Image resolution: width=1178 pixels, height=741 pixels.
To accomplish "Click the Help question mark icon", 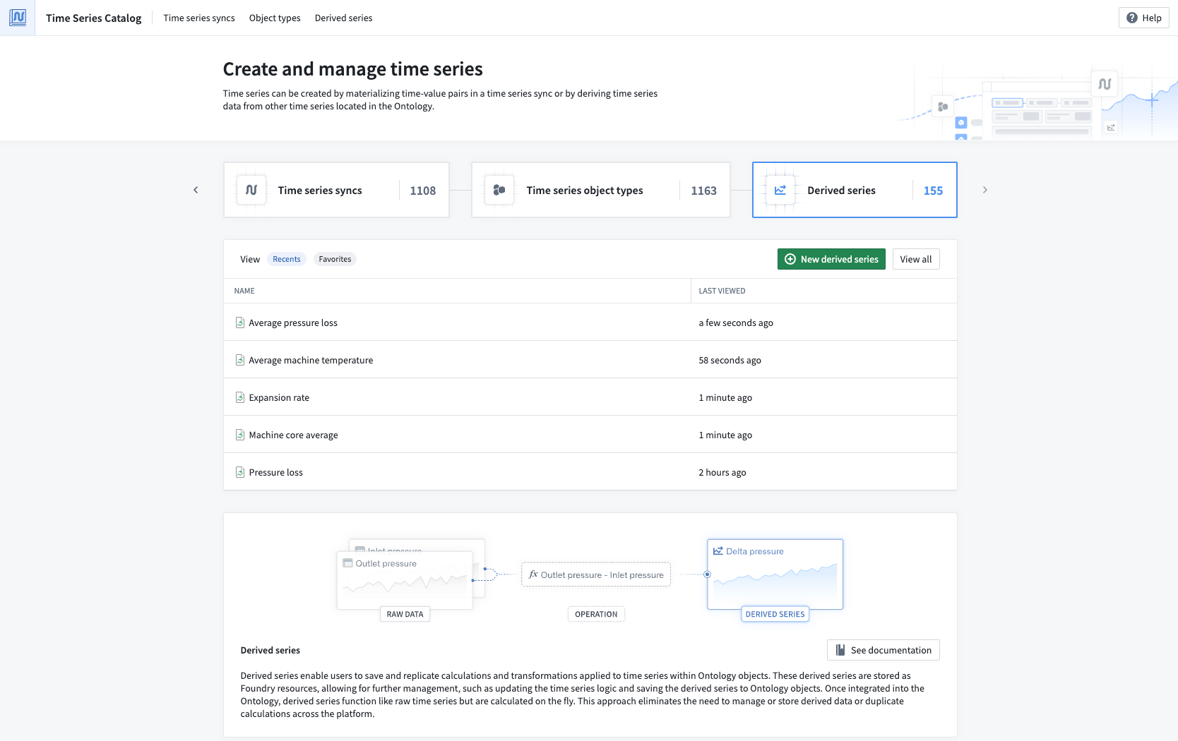I will 1132,18.
